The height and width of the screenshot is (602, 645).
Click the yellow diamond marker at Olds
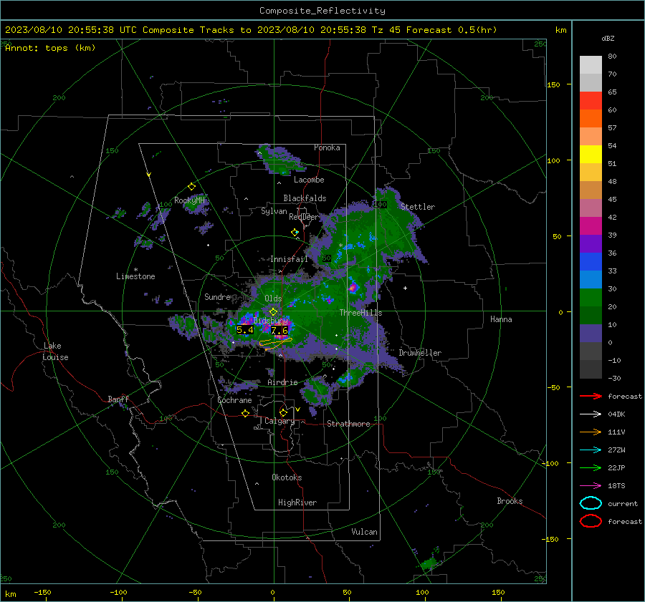273,312
